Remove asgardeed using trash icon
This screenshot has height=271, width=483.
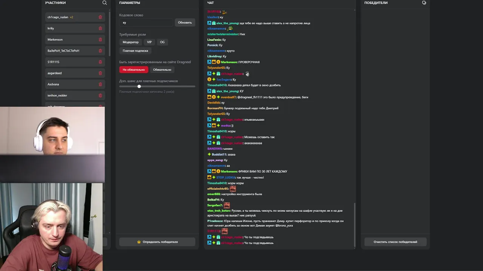[100, 73]
